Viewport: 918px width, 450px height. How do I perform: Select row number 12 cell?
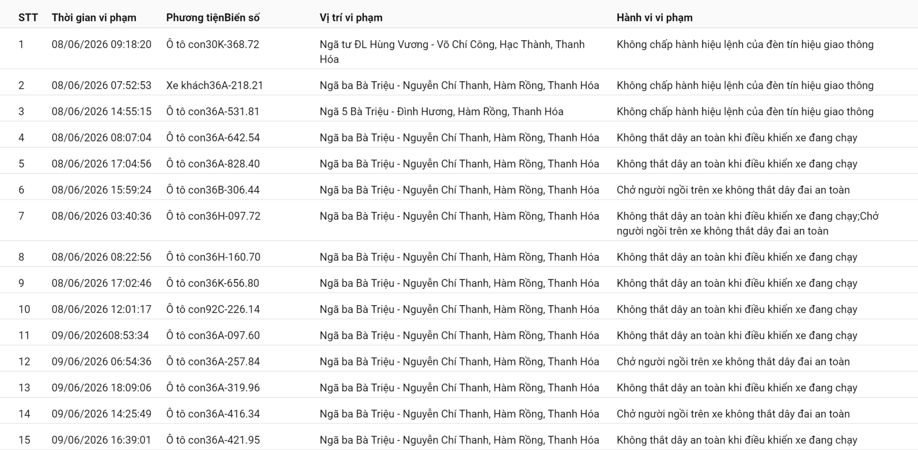(x=24, y=362)
